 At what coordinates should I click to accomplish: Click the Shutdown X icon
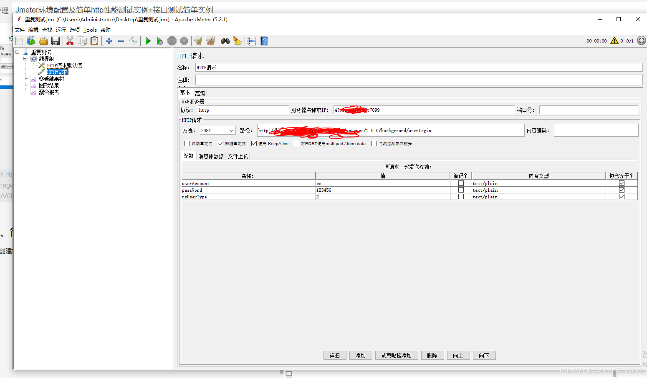[184, 41]
